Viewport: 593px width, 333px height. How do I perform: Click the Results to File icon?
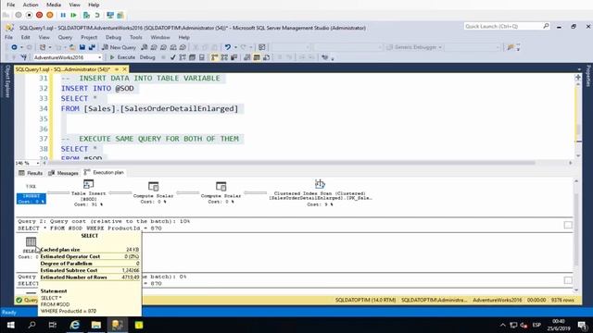[x=267, y=57]
